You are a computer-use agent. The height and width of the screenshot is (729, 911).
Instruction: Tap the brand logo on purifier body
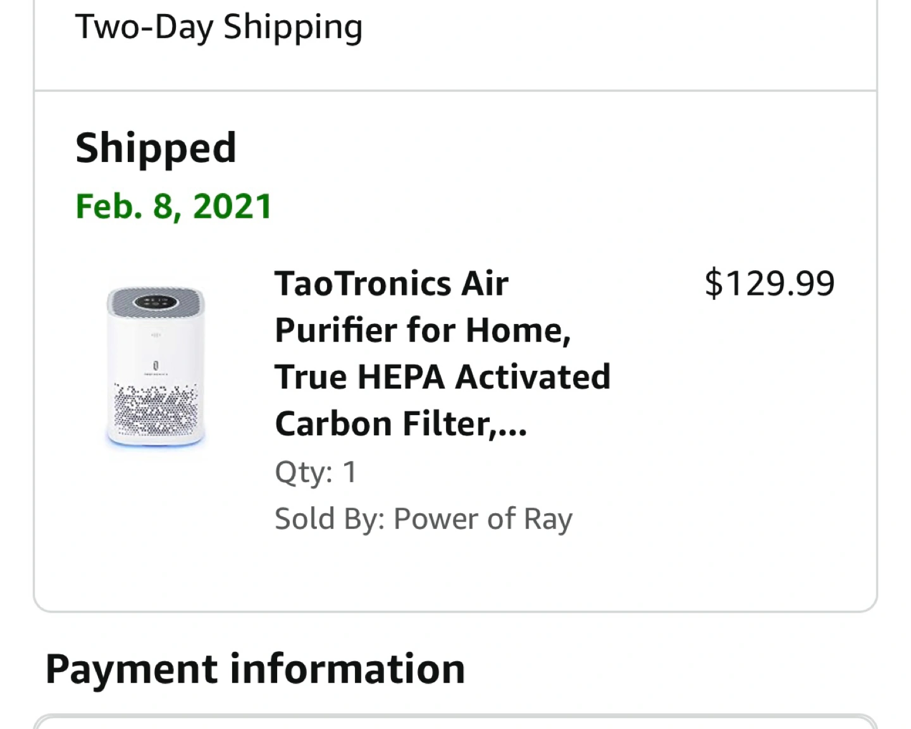click(156, 366)
